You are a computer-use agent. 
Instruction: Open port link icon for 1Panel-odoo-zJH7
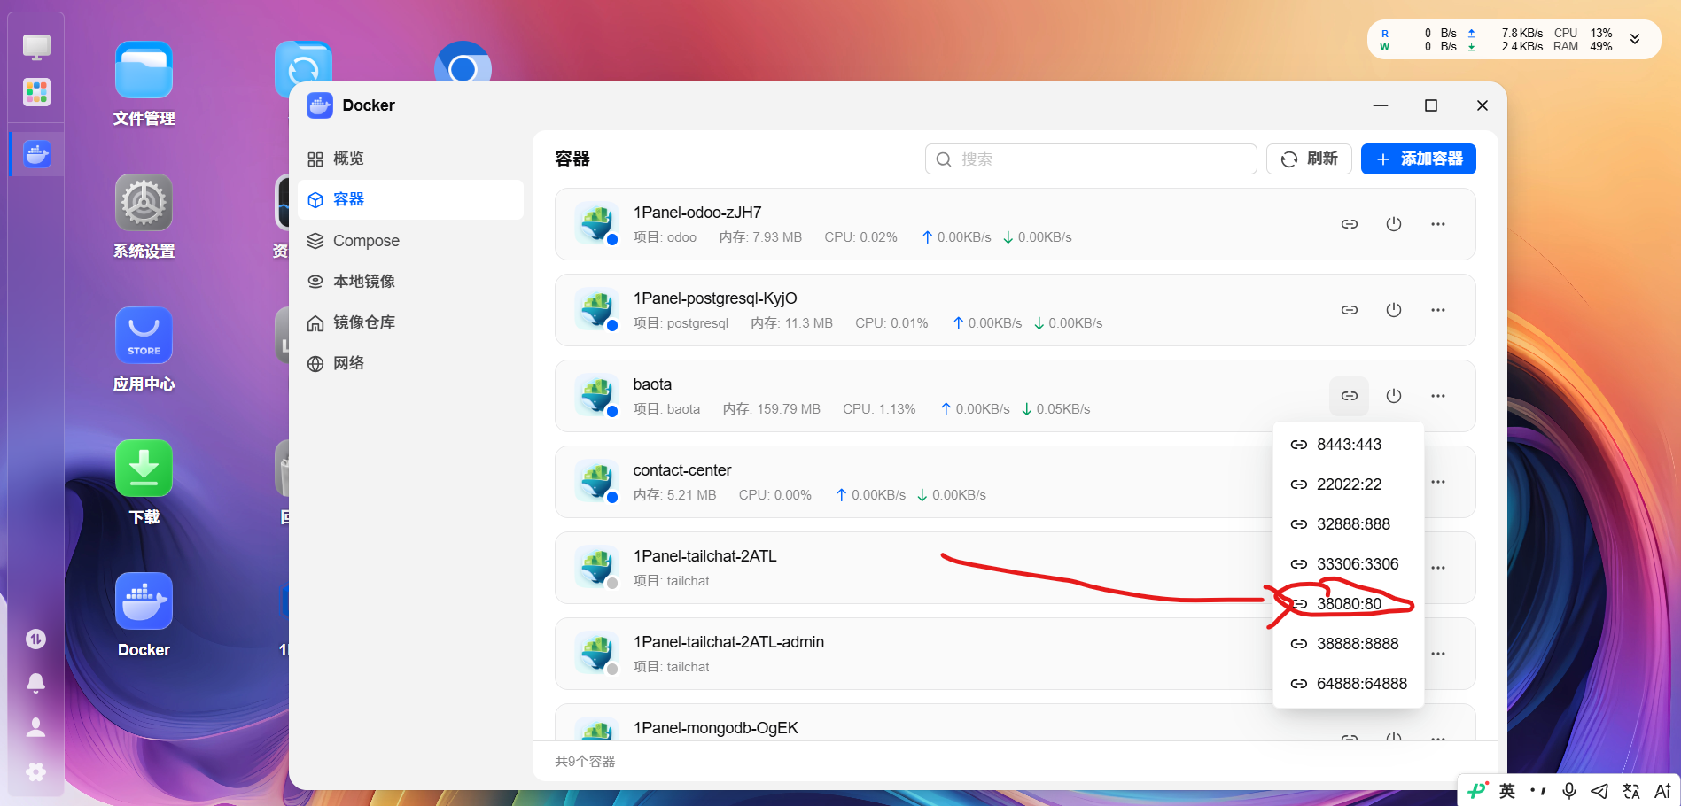click(x=1349, y=224)
